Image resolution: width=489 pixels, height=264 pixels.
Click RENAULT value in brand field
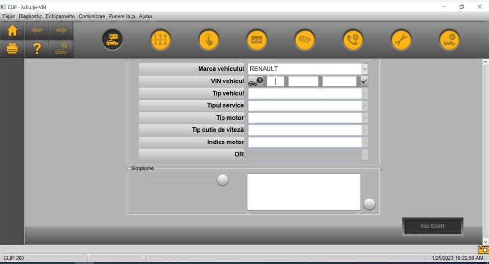click(264, 69)
